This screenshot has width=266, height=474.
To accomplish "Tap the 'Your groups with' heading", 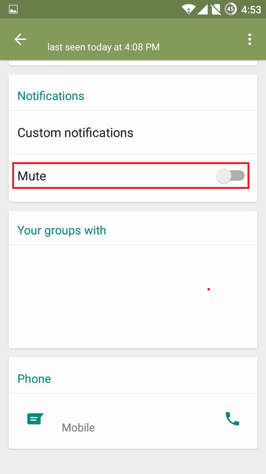I will pos(62,230).
